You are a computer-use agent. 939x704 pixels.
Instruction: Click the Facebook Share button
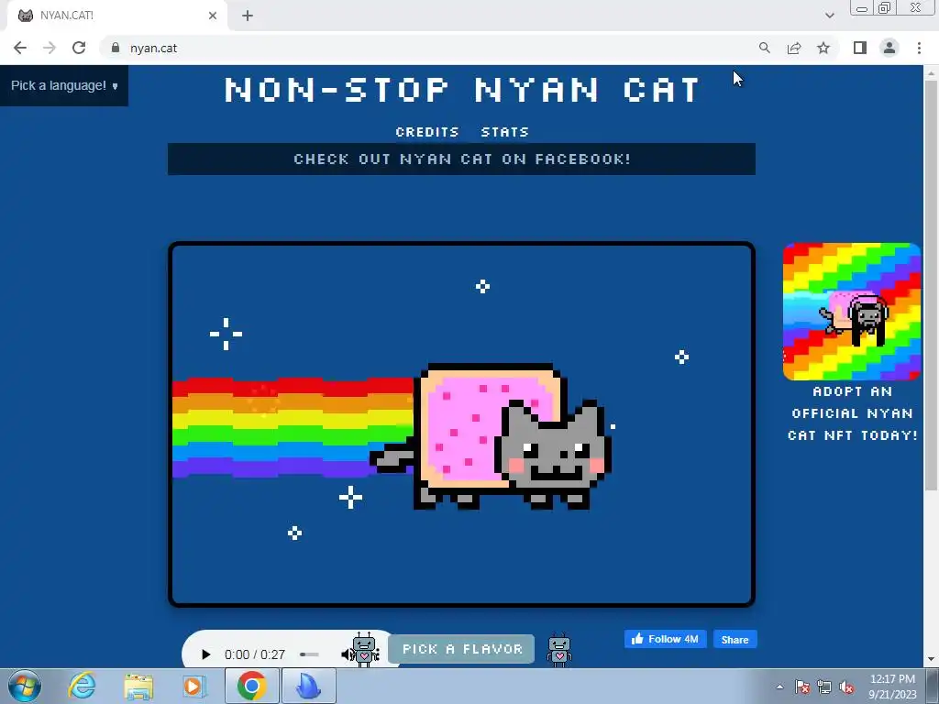pyautogui.click(x=735, y=639)
